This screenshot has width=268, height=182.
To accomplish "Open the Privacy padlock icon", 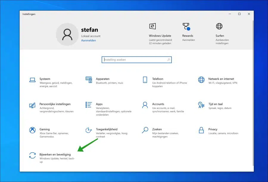I will 201,130.
